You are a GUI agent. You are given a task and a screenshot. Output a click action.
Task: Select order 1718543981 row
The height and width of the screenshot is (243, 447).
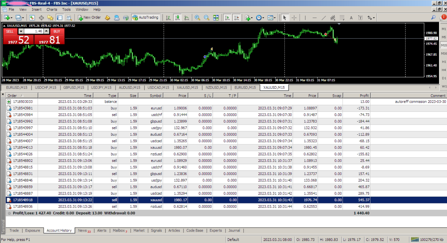point(226,108)
